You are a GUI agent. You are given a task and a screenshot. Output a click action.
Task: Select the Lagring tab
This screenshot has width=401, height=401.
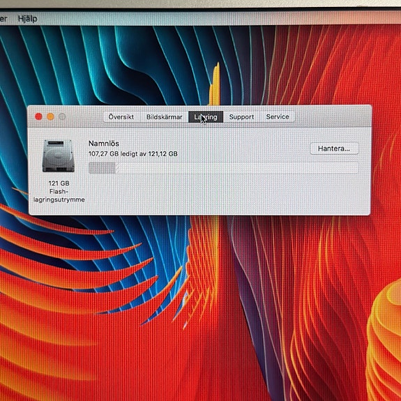tap(206, 117)
